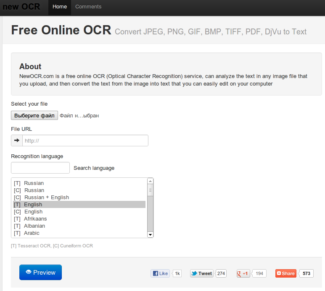This screenshot has width=325, height=291.
Task: Select '[T] Albanian' in the language list
Action: click(79, 226)
